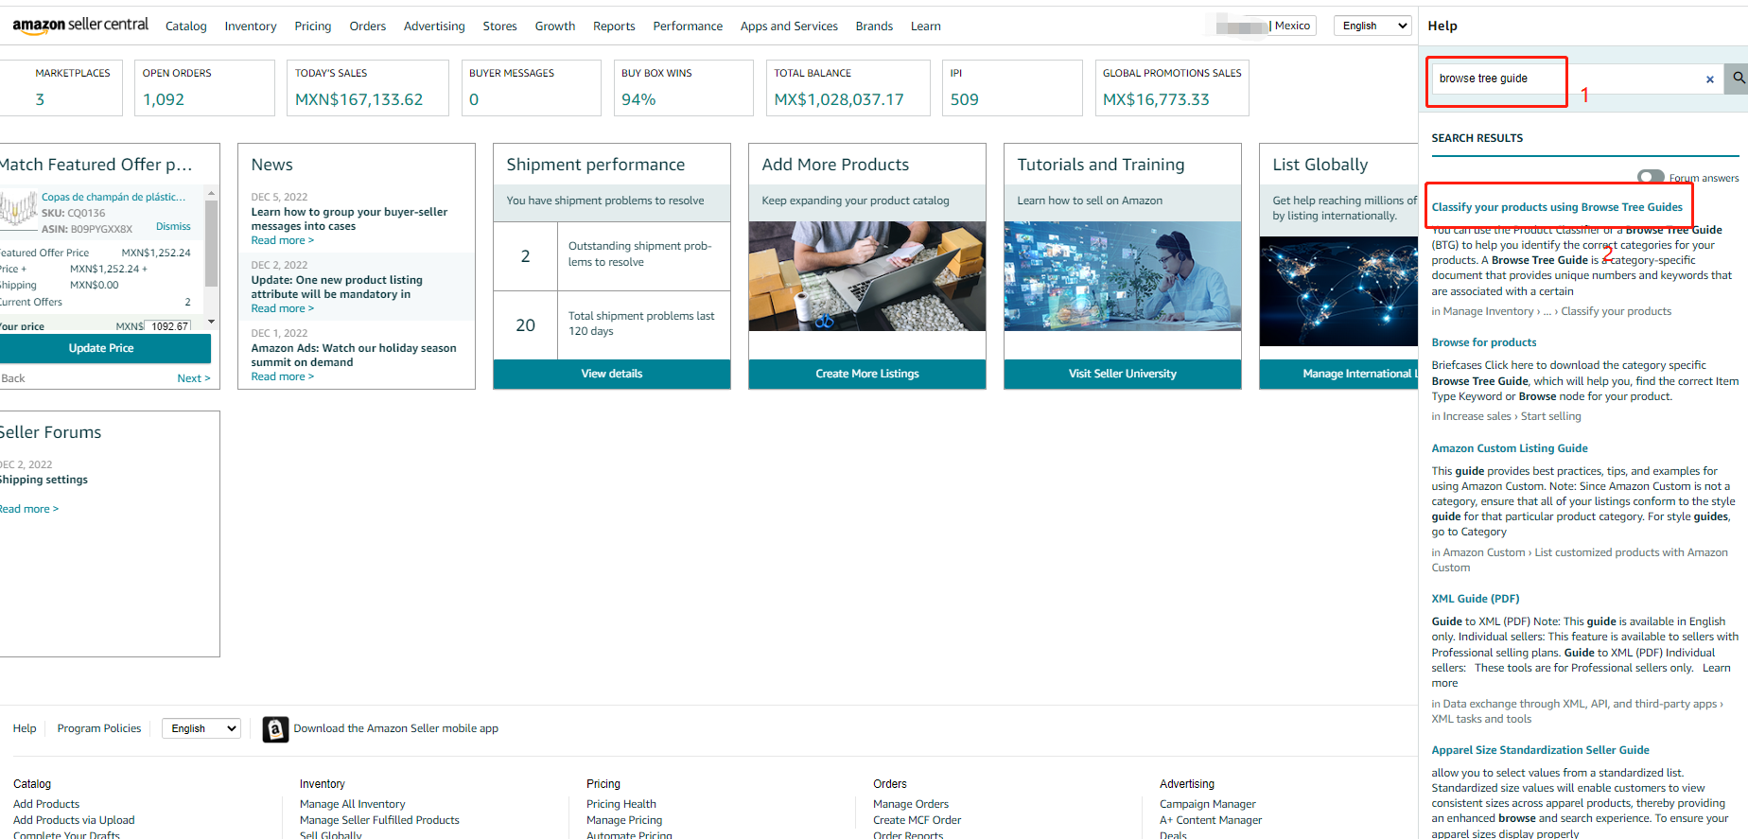Open the footer English language dropdown
1748x839 pixels.
point(201,728)
